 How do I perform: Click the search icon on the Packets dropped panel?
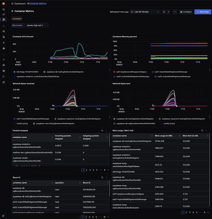point(102,131)
